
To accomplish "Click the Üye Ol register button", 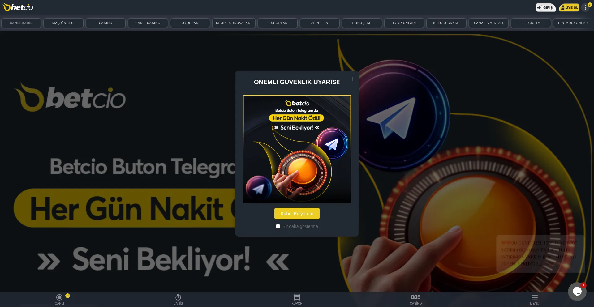I will [x=569, y=7].
